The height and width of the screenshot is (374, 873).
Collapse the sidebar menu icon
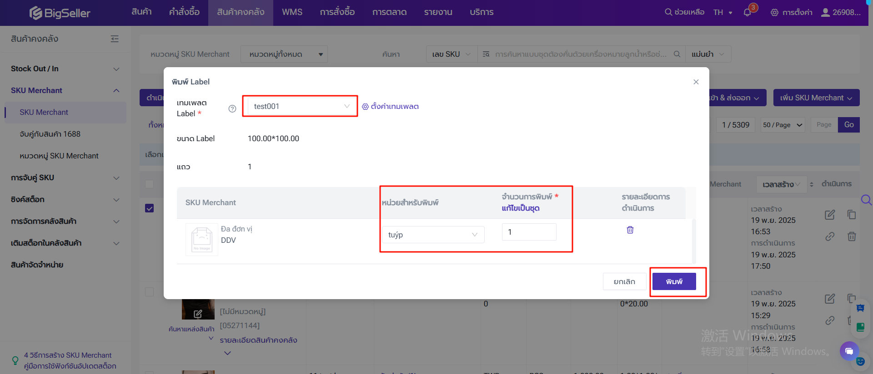tap(115, 39)
